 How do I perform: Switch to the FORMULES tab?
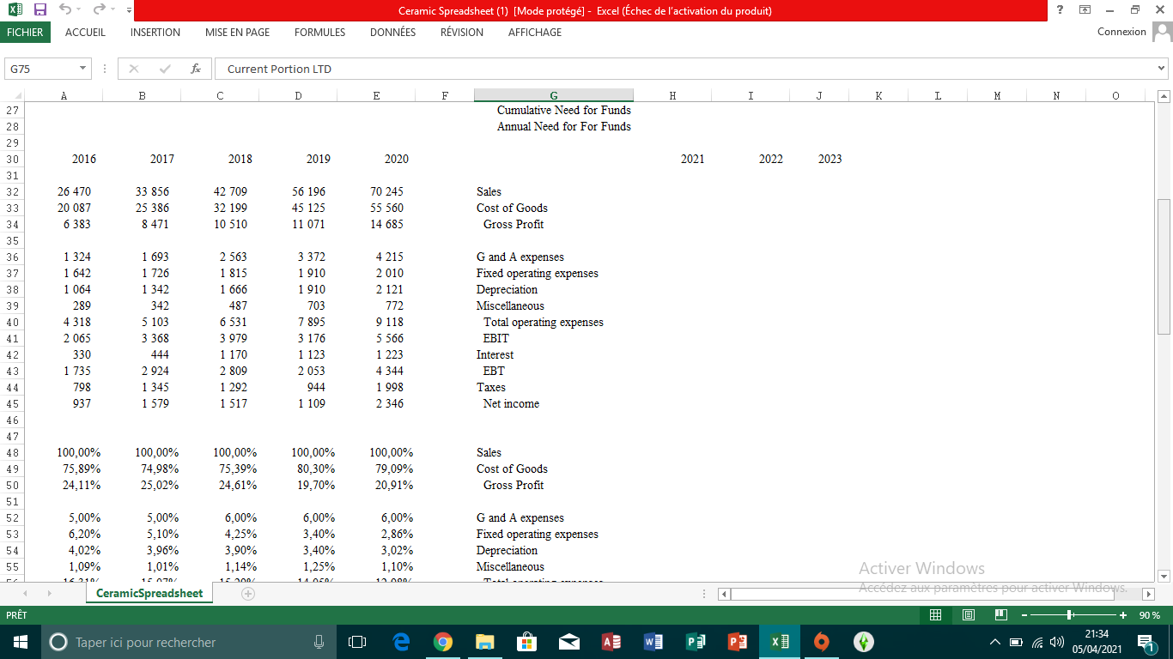(x=319, y=32)
